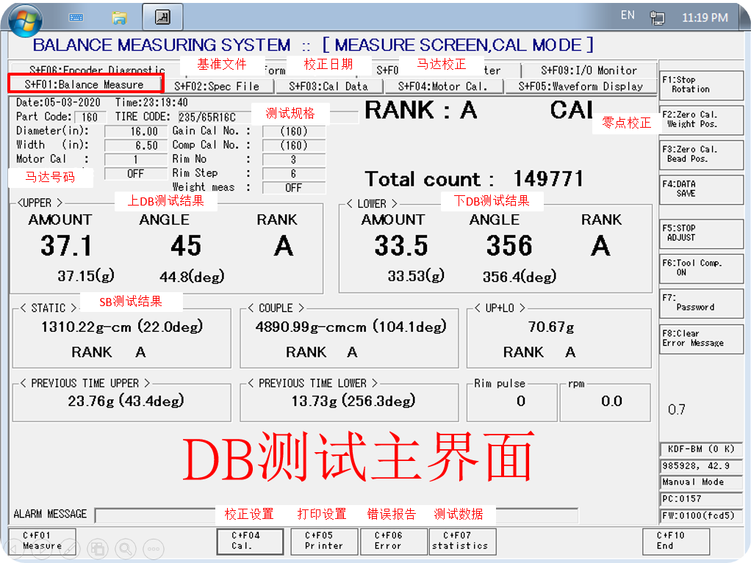Select the S+F05 Waveform Display tab
Screen dimensions: 751x563
[x=581, y=86]
